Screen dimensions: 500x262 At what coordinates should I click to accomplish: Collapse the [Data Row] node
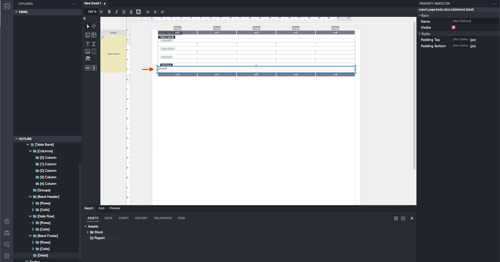click(30, 216)
